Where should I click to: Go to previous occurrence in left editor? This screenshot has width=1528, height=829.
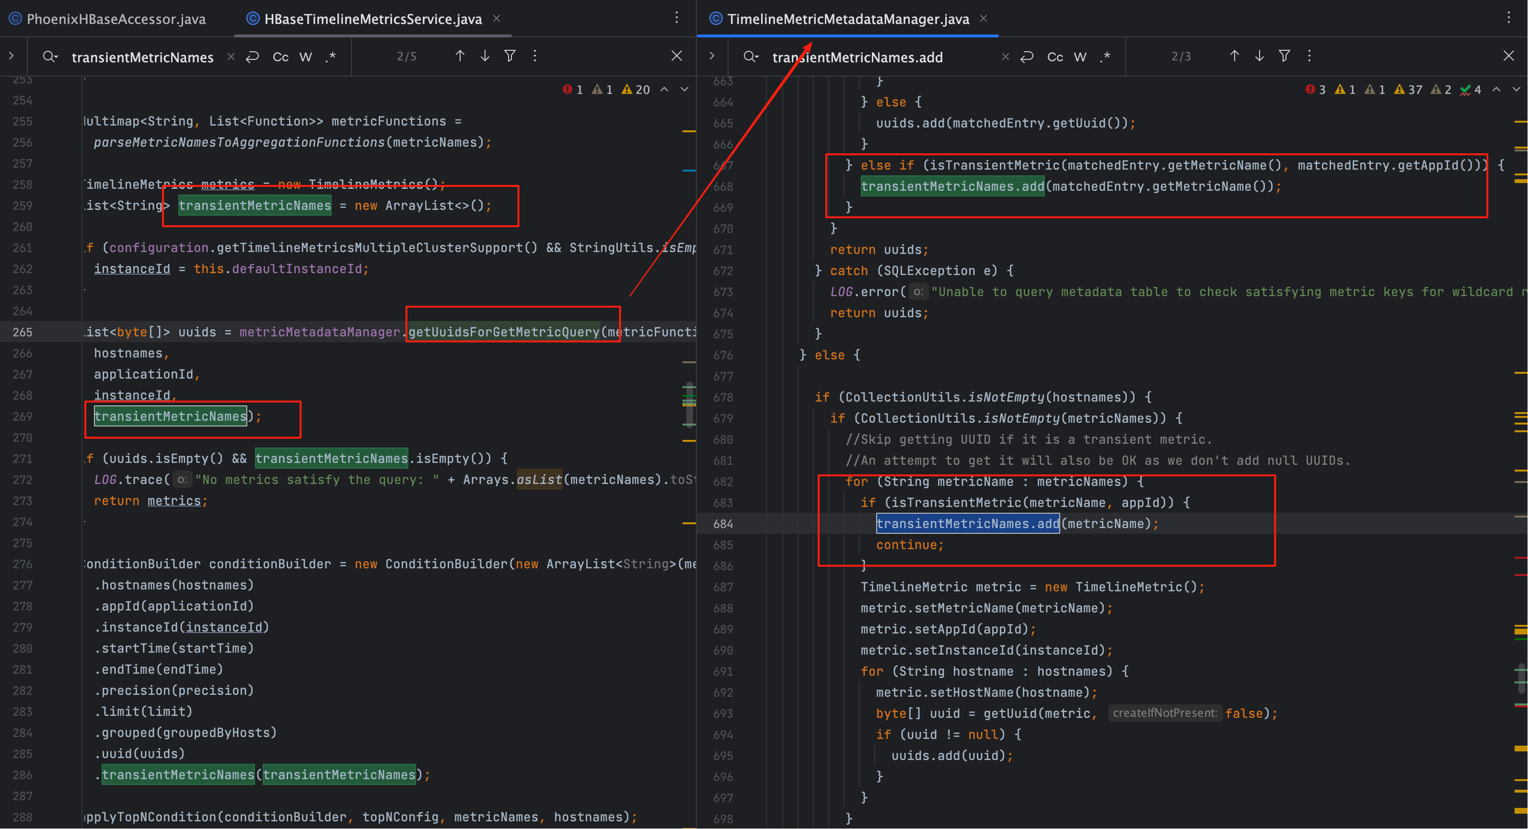pos(460,56)
